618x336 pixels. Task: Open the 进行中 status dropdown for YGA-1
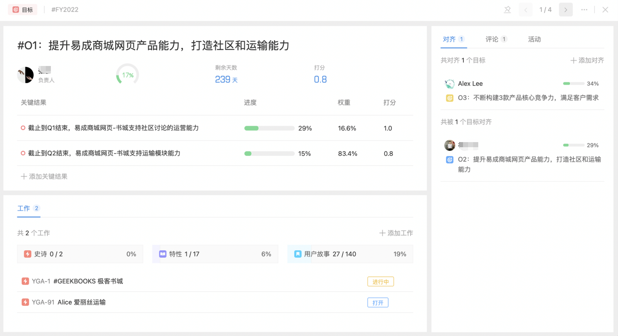[380, 282]
